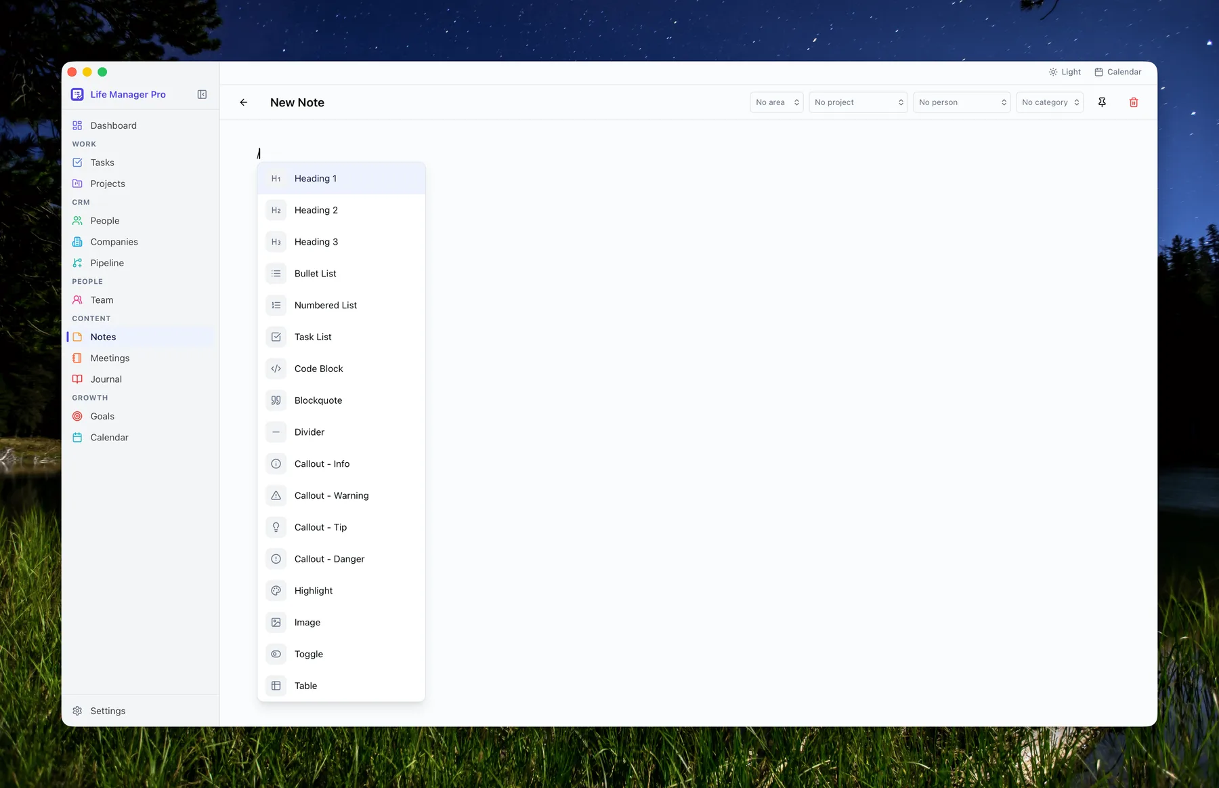Click the quote marks icon for Blockquote

[276, 400]
